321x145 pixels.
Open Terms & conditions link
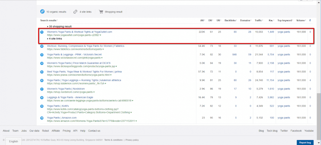[113, 140]
